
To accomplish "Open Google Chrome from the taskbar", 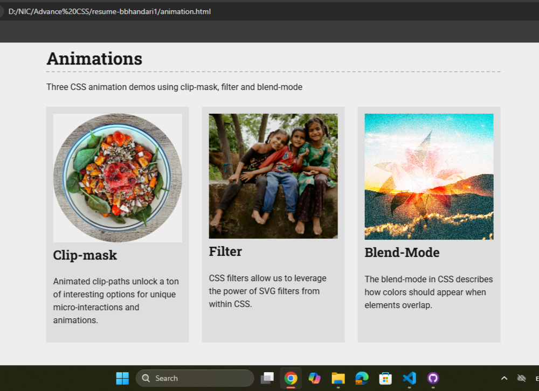I will 291,378.
